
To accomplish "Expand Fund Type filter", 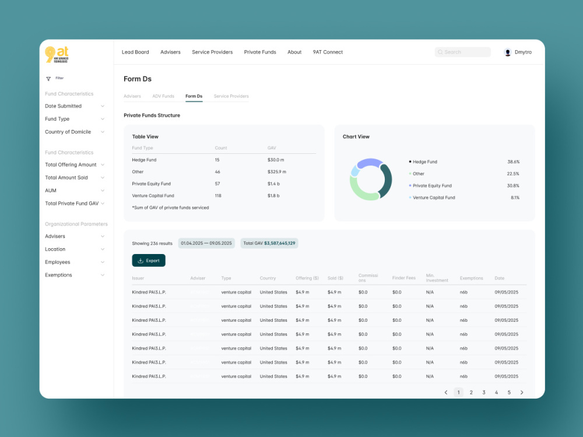I will (x=75, y=119).
